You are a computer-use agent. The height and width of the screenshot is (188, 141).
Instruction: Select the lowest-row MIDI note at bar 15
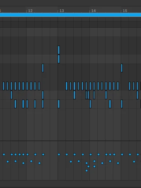[122, 104]
